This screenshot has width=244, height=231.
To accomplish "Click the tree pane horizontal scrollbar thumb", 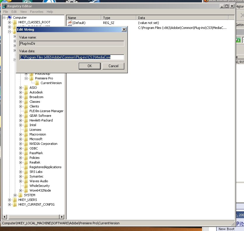I will tap(34, 217).
